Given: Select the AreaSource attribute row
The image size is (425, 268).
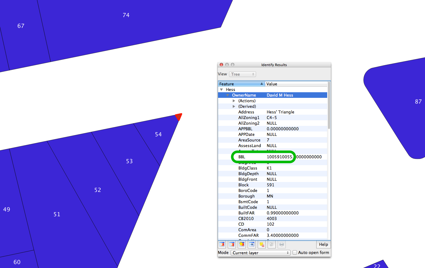Looking at the screenshot, I should point(273,140).
